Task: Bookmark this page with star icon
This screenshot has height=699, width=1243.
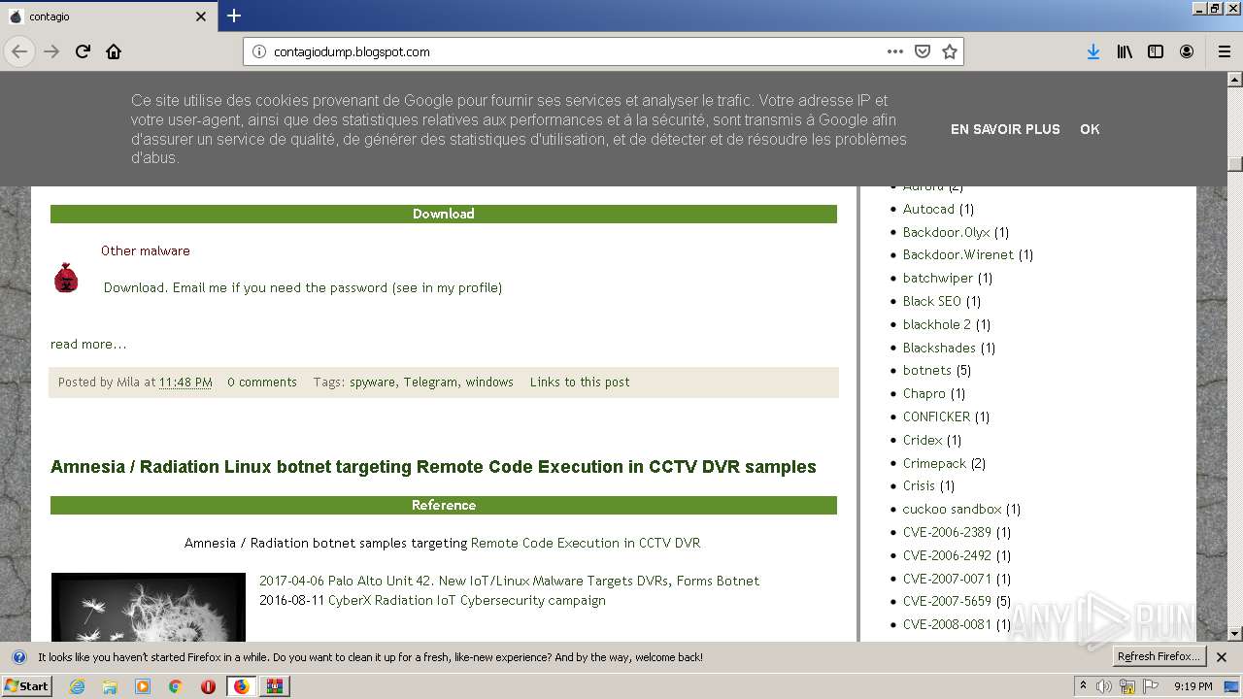Action: (x=950, y=51)
